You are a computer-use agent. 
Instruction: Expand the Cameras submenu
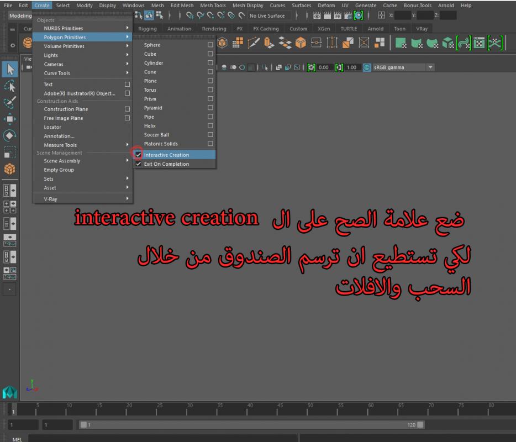(82, 64)
